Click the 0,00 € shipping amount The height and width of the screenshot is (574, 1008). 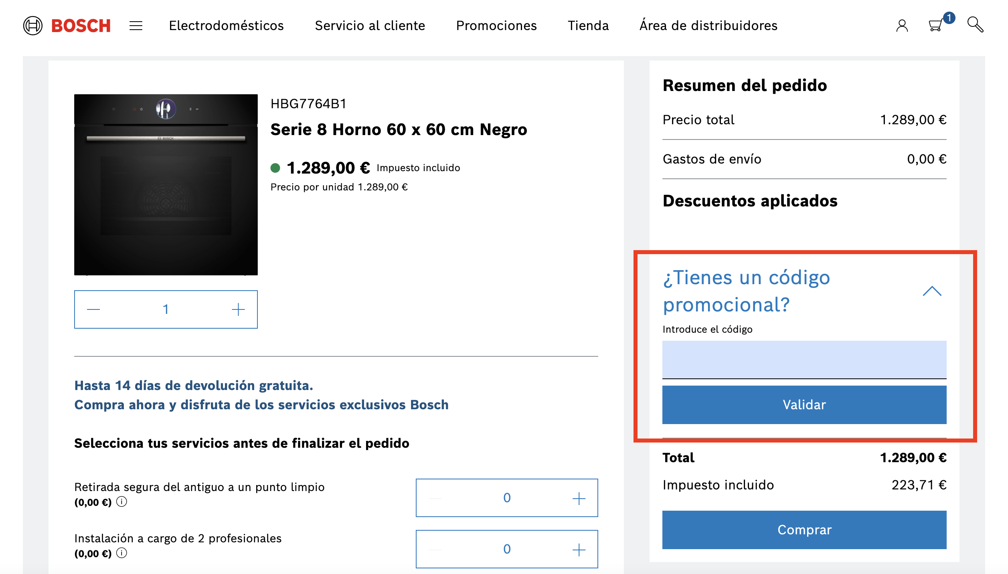click(926, 159)
